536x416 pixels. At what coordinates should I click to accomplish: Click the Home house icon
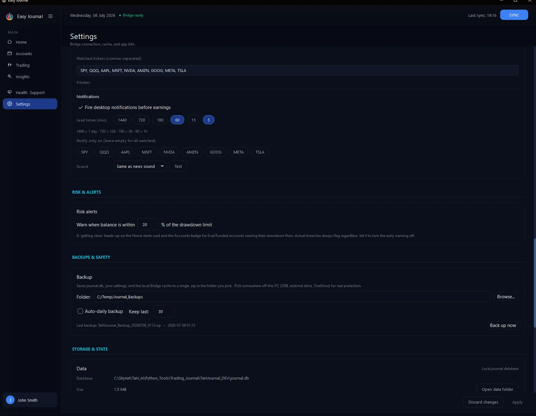[x=10, y=42]
